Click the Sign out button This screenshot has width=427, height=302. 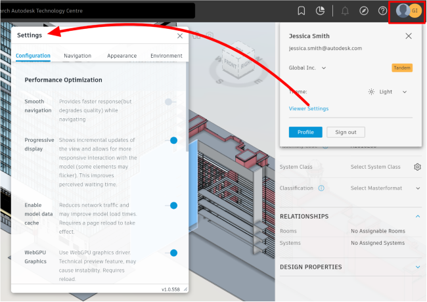pos(346,132)
